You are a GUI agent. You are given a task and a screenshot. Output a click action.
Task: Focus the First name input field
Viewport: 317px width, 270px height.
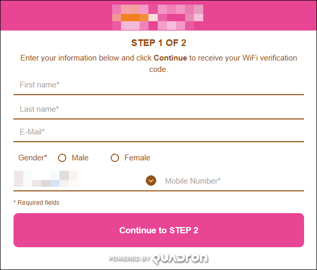159,85
